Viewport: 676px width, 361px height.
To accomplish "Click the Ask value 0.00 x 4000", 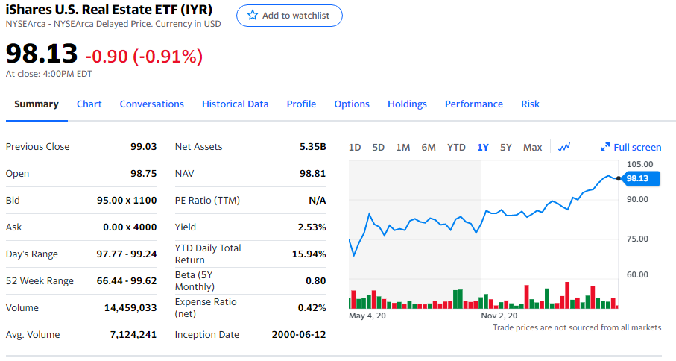I will pyautogui.click(x=130, y=227).
